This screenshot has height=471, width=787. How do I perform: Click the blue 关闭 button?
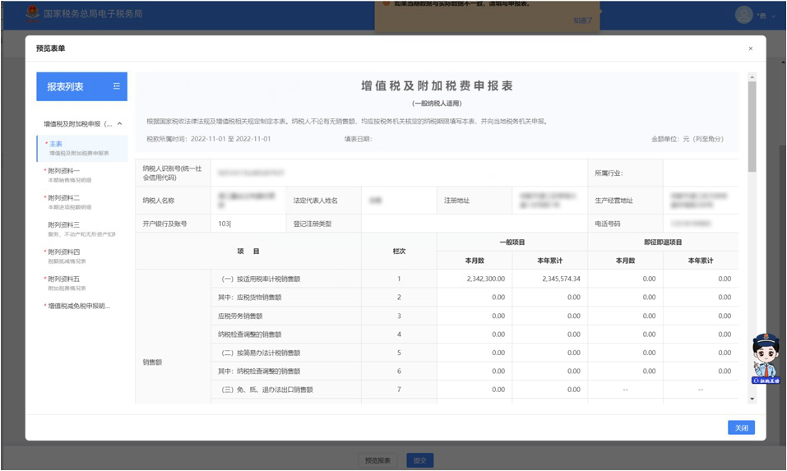(741, 427)
